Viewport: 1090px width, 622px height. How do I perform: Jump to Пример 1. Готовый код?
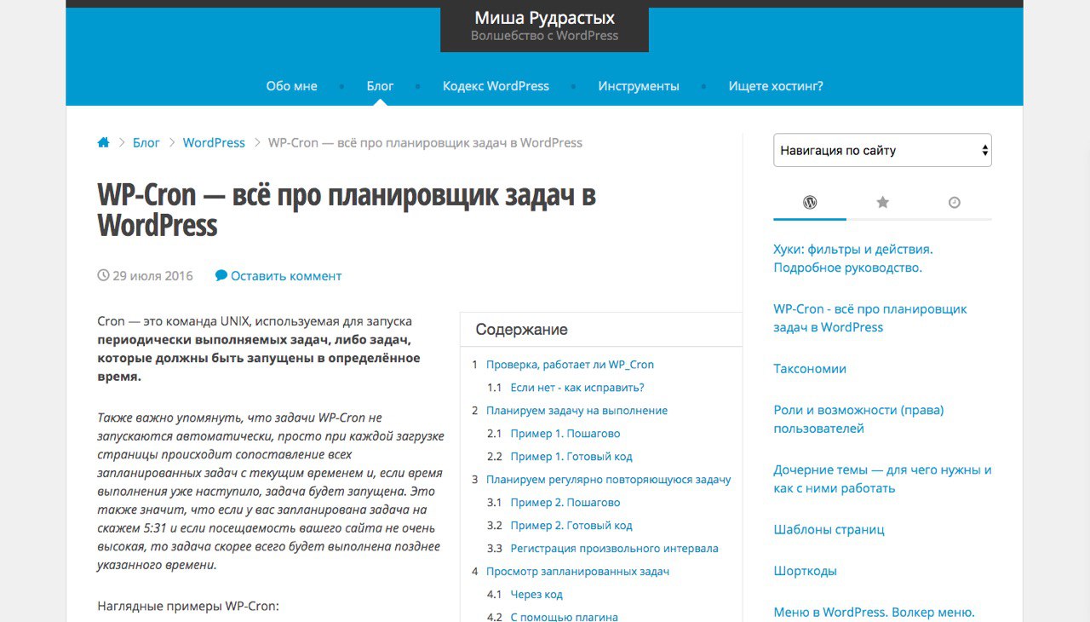coord(571,456)
